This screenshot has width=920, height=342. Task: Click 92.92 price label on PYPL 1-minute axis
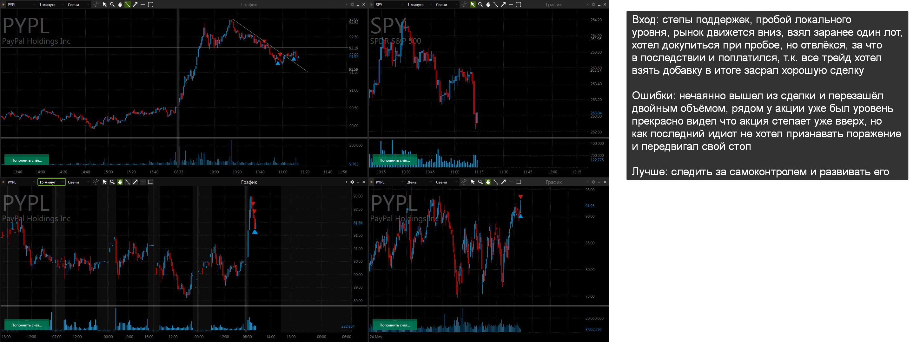(354, 22)
